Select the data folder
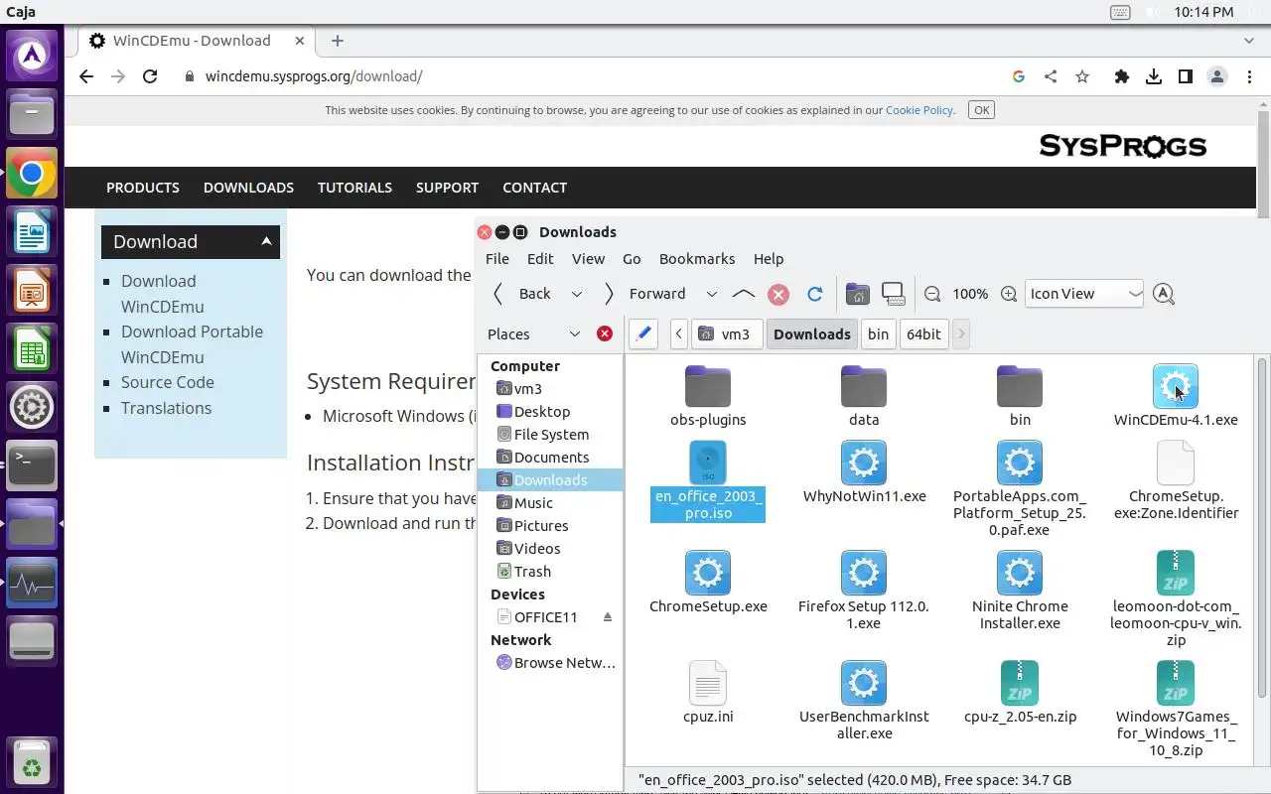This screenshot has height=794, width=1271. [864, 395]
